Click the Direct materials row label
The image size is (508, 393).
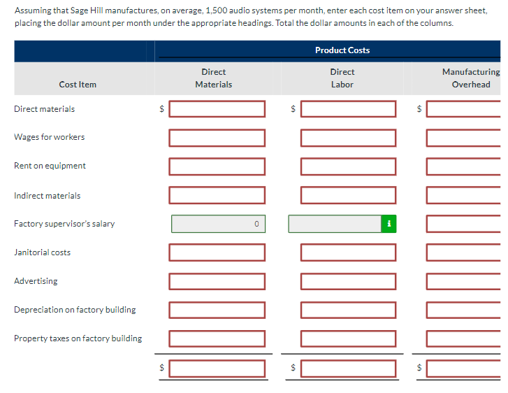tap(45, 109)
